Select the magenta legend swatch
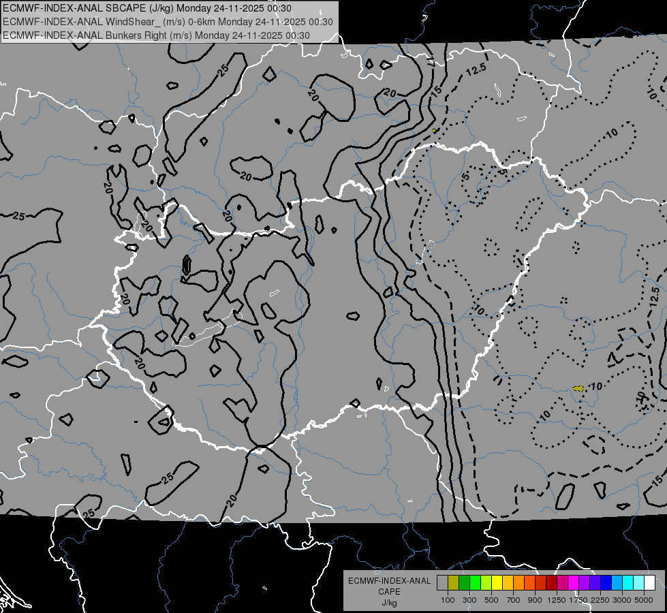Image resolution: width=667 pixels, height=613 pixels. (573, 582)
